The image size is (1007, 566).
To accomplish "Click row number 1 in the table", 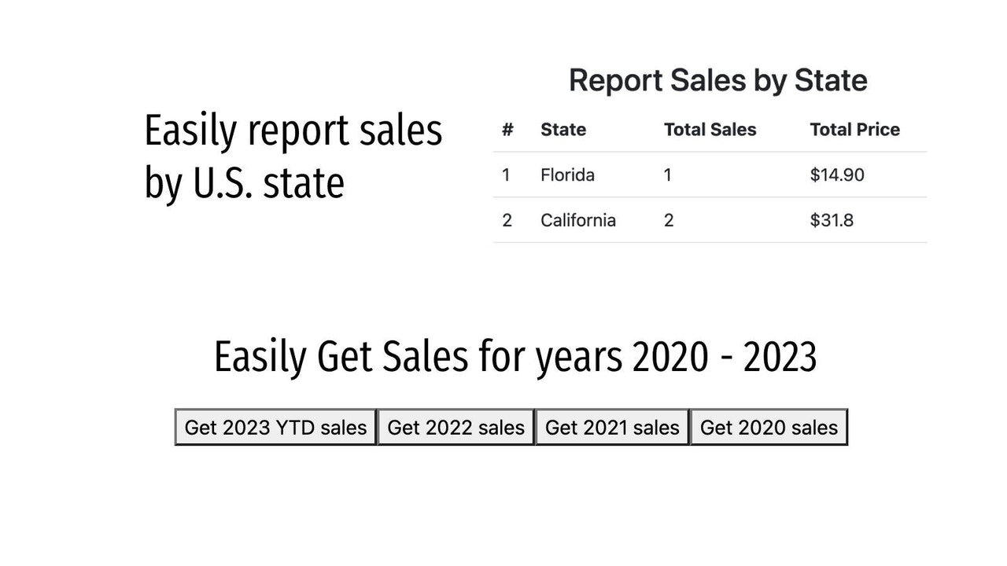I will tap(506, 175).
